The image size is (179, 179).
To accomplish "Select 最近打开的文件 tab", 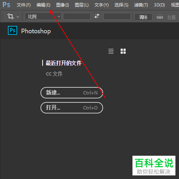I will (64, 63).
